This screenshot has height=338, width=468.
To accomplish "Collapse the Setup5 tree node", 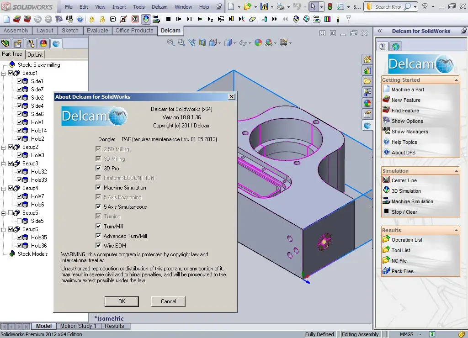I will click(3, 213).
